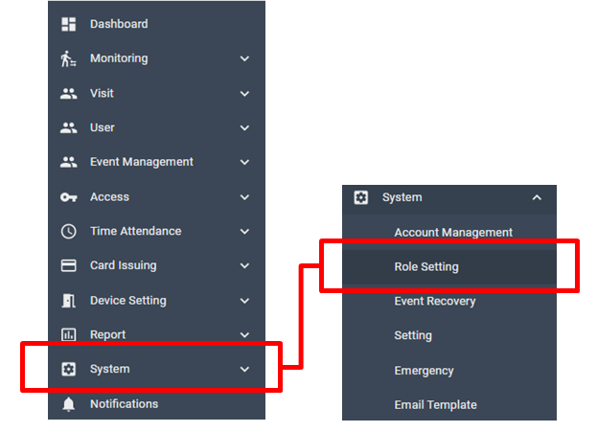Go to Emergency submenu item
The height and width of the screenshot is (432, 597).
[x=424, y=371]
